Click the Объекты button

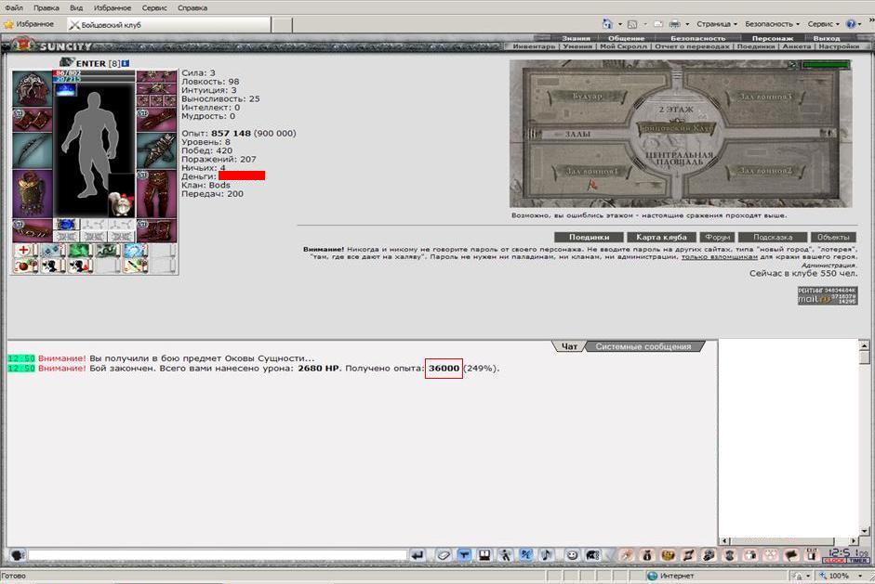(x=833, y=237)
